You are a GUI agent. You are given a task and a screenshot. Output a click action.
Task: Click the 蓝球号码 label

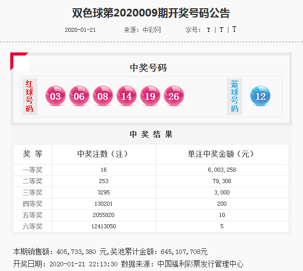(235, 96)
